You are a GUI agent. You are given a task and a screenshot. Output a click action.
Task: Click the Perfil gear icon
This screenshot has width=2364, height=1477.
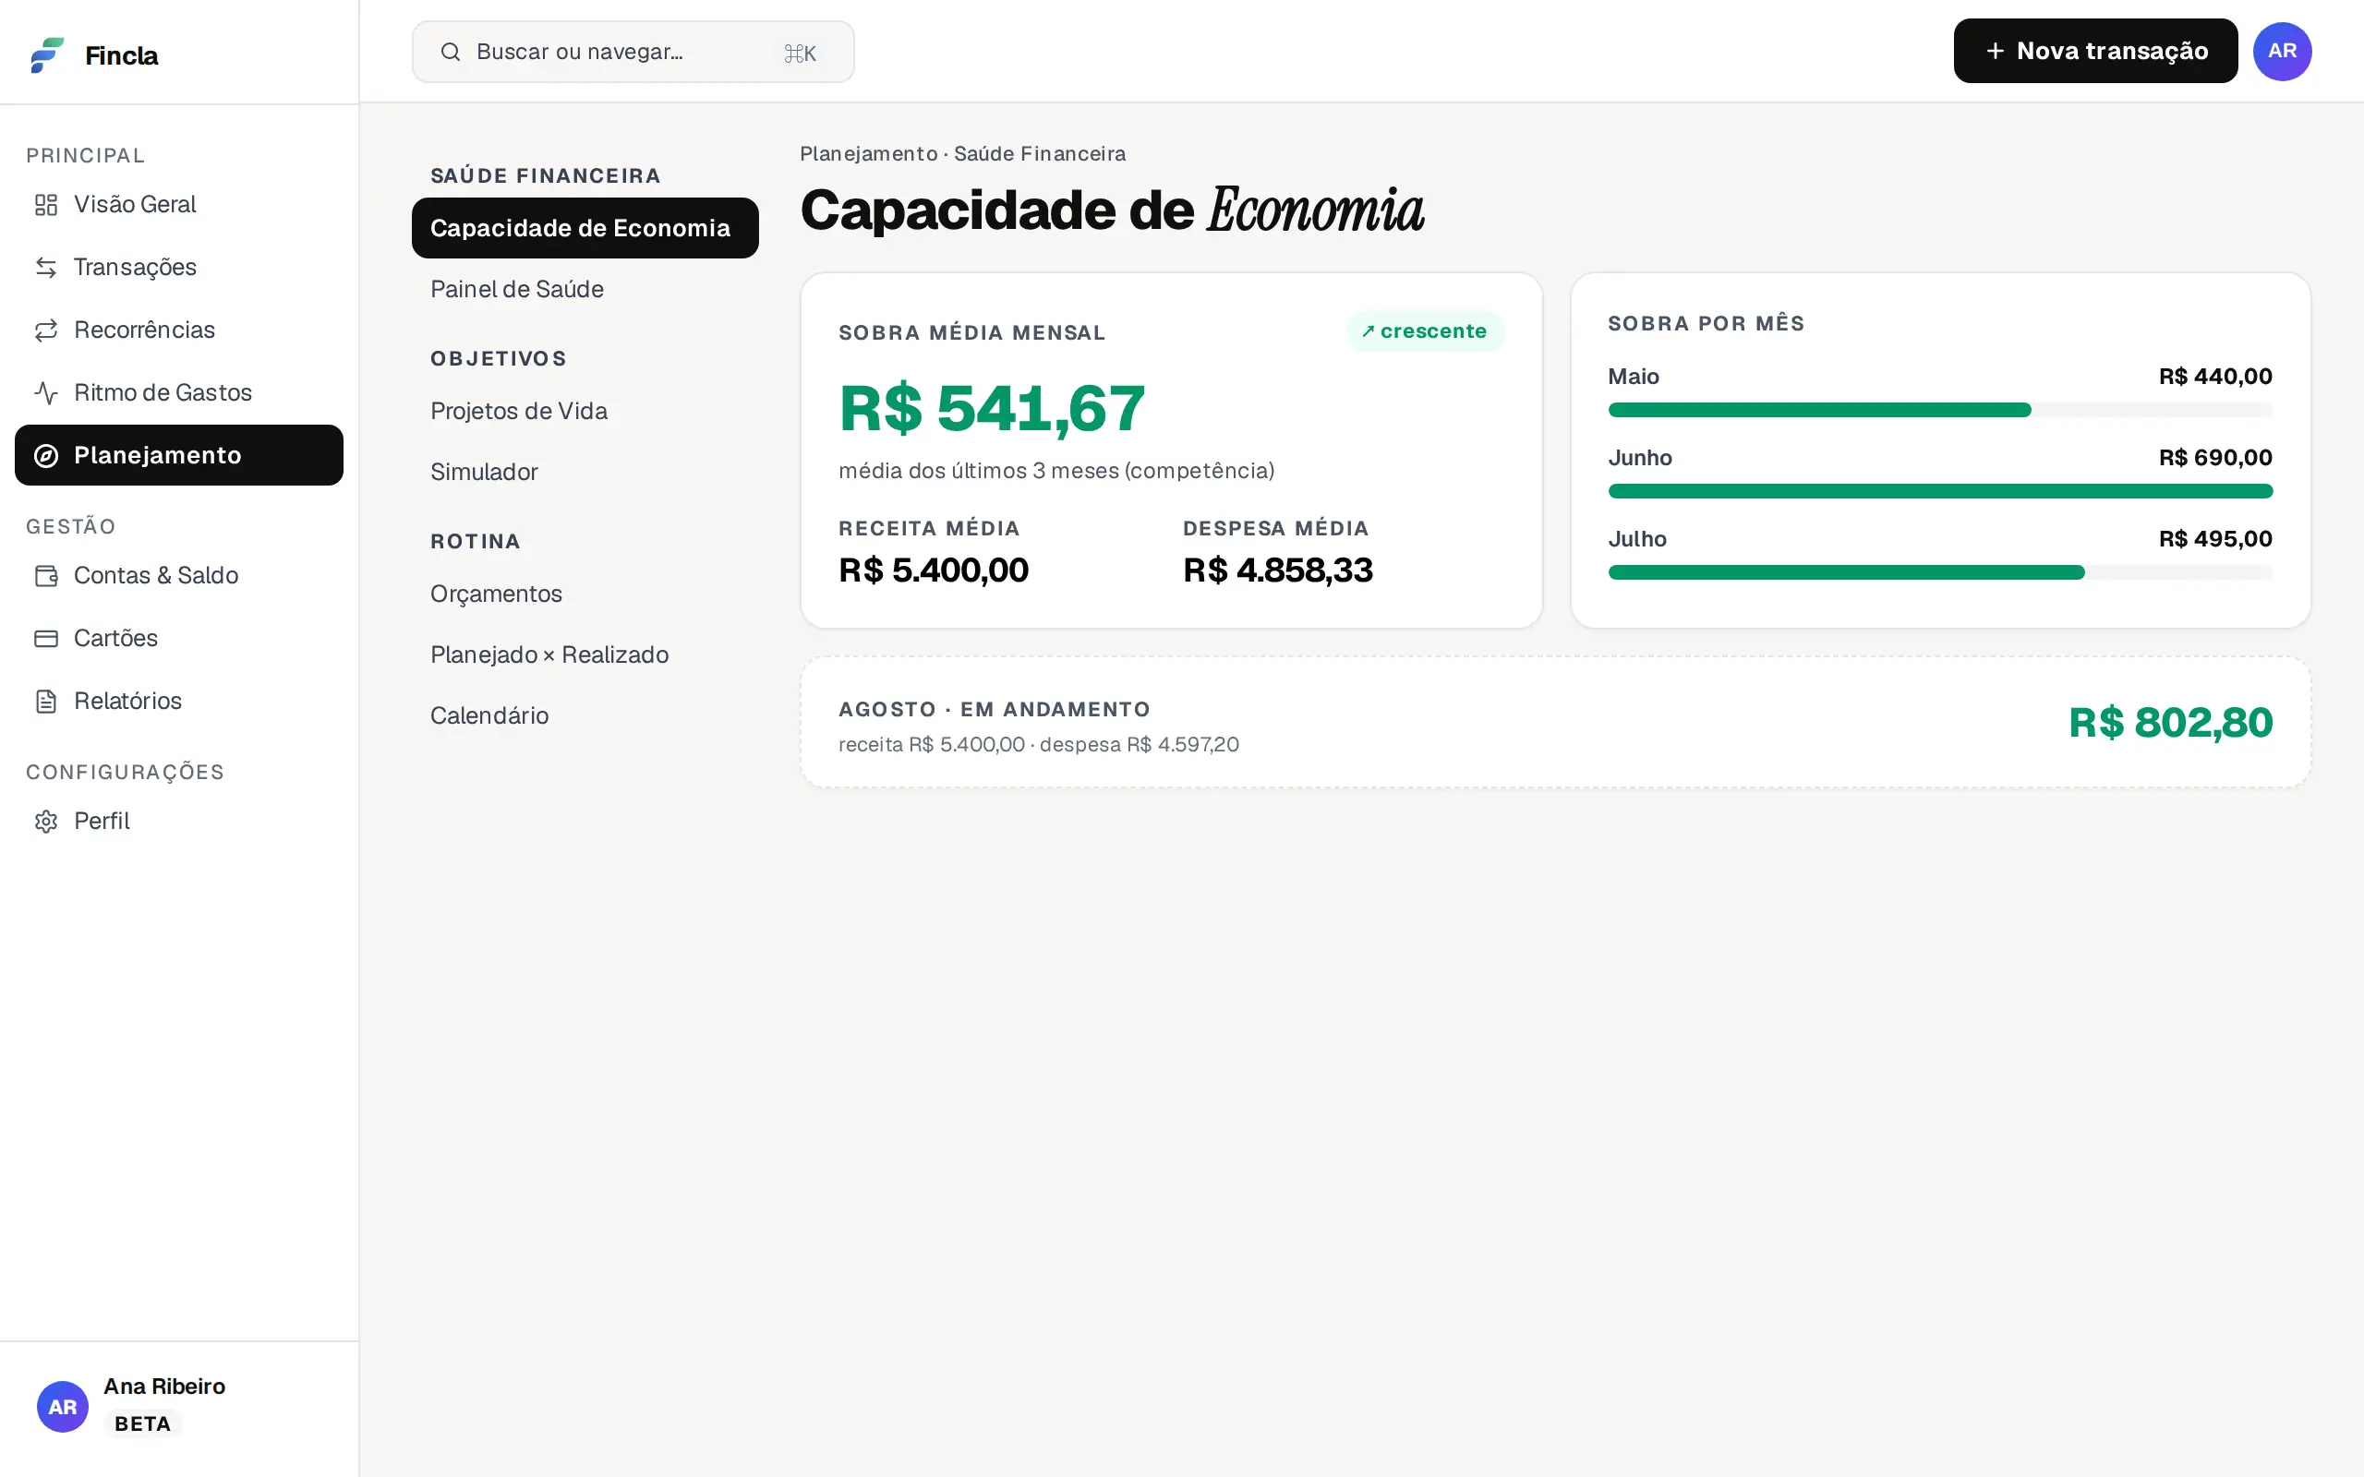tap(46, 822)
